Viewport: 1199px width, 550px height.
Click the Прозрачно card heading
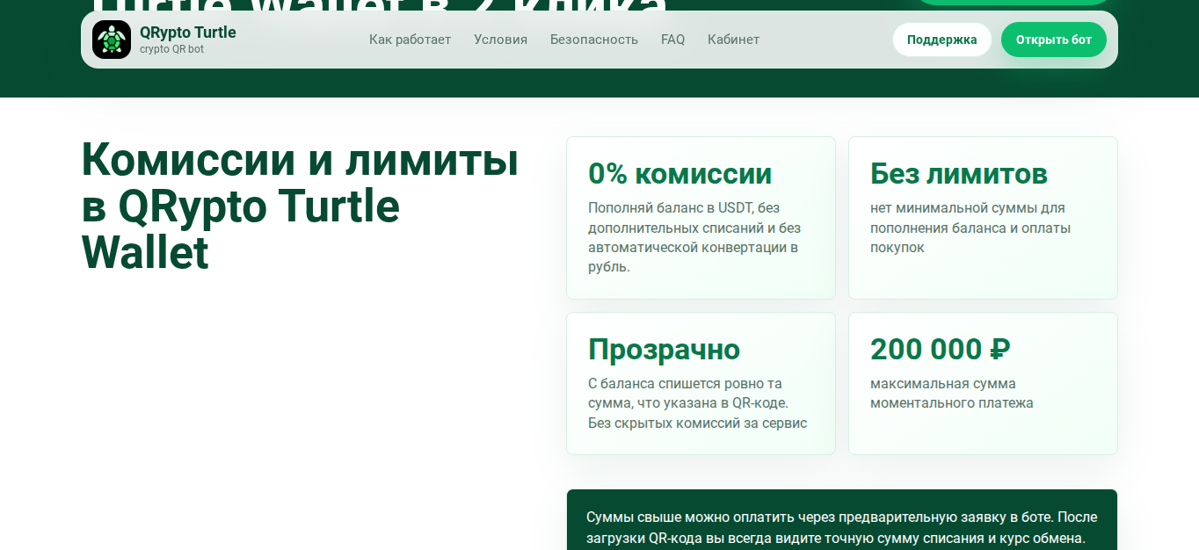click(x=664, y=350)
